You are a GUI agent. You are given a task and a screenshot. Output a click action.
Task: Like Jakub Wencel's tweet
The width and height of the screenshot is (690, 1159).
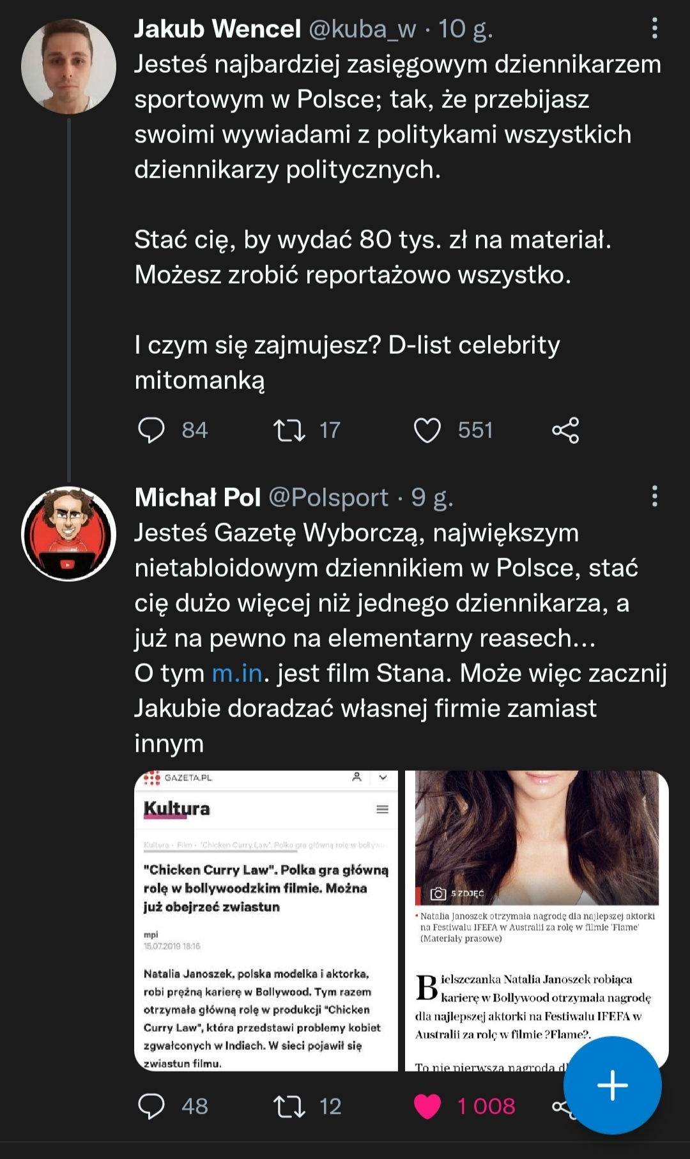click(x=427, y=430)
